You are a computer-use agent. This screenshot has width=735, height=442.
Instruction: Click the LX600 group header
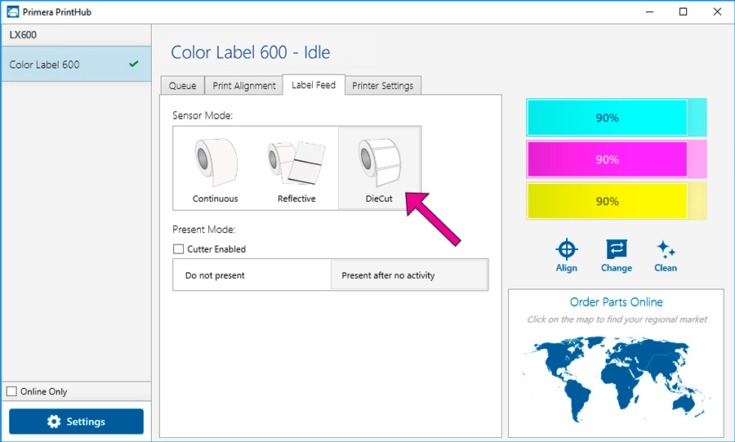click(76, 35)
